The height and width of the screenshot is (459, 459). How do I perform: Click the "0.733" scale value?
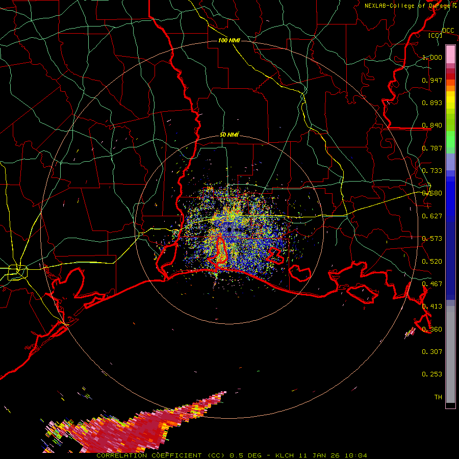click(x=432, y=171)
